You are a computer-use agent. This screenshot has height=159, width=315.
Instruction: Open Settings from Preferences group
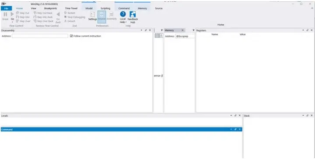pos(92,16)
